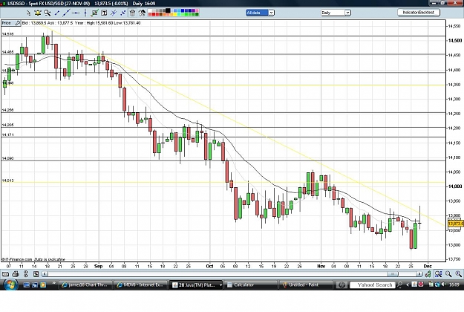464x312 pixels.
Task: Click the chart checkmark drawing tool
Action: 95,13
